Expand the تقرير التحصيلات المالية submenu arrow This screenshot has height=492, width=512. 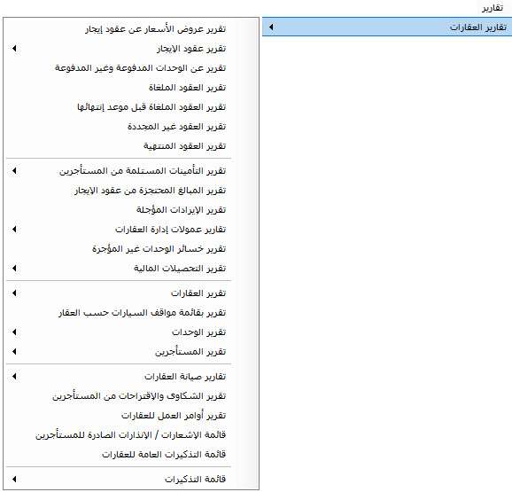[14, 268]
